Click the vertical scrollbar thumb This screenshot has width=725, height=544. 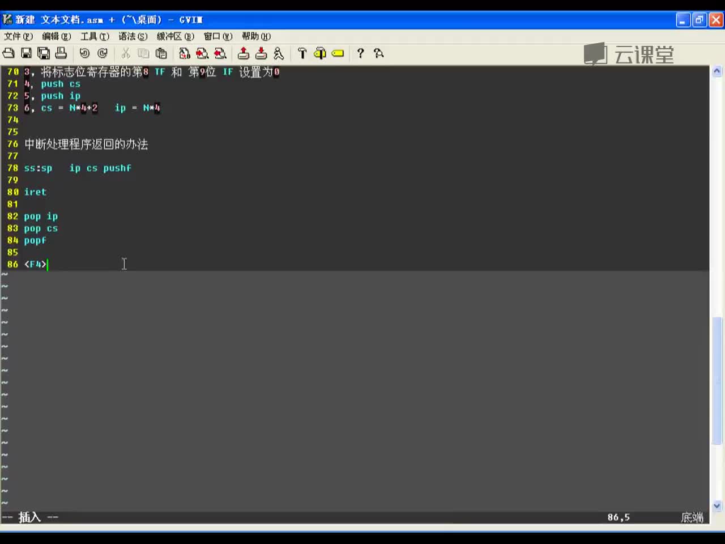[x=717, y=381]
